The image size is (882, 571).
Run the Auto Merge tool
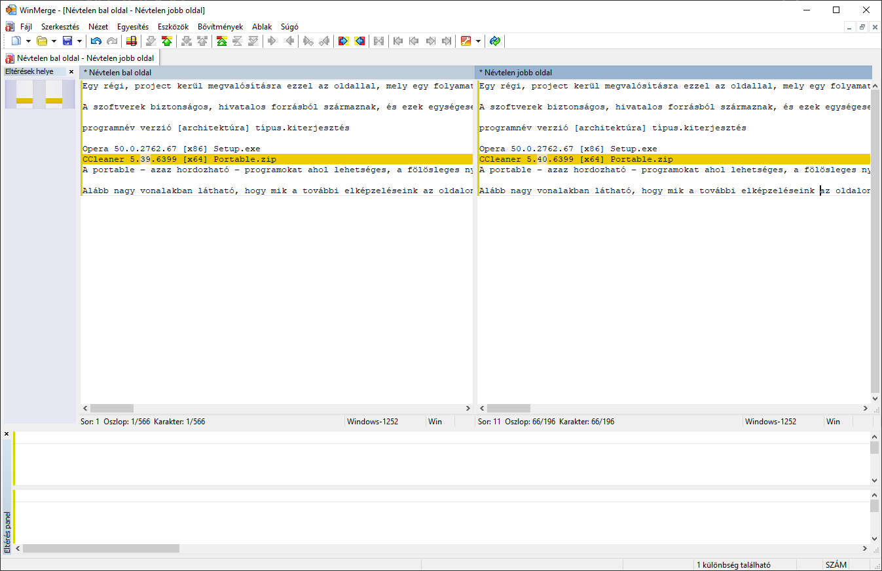[x=378, y=41]
